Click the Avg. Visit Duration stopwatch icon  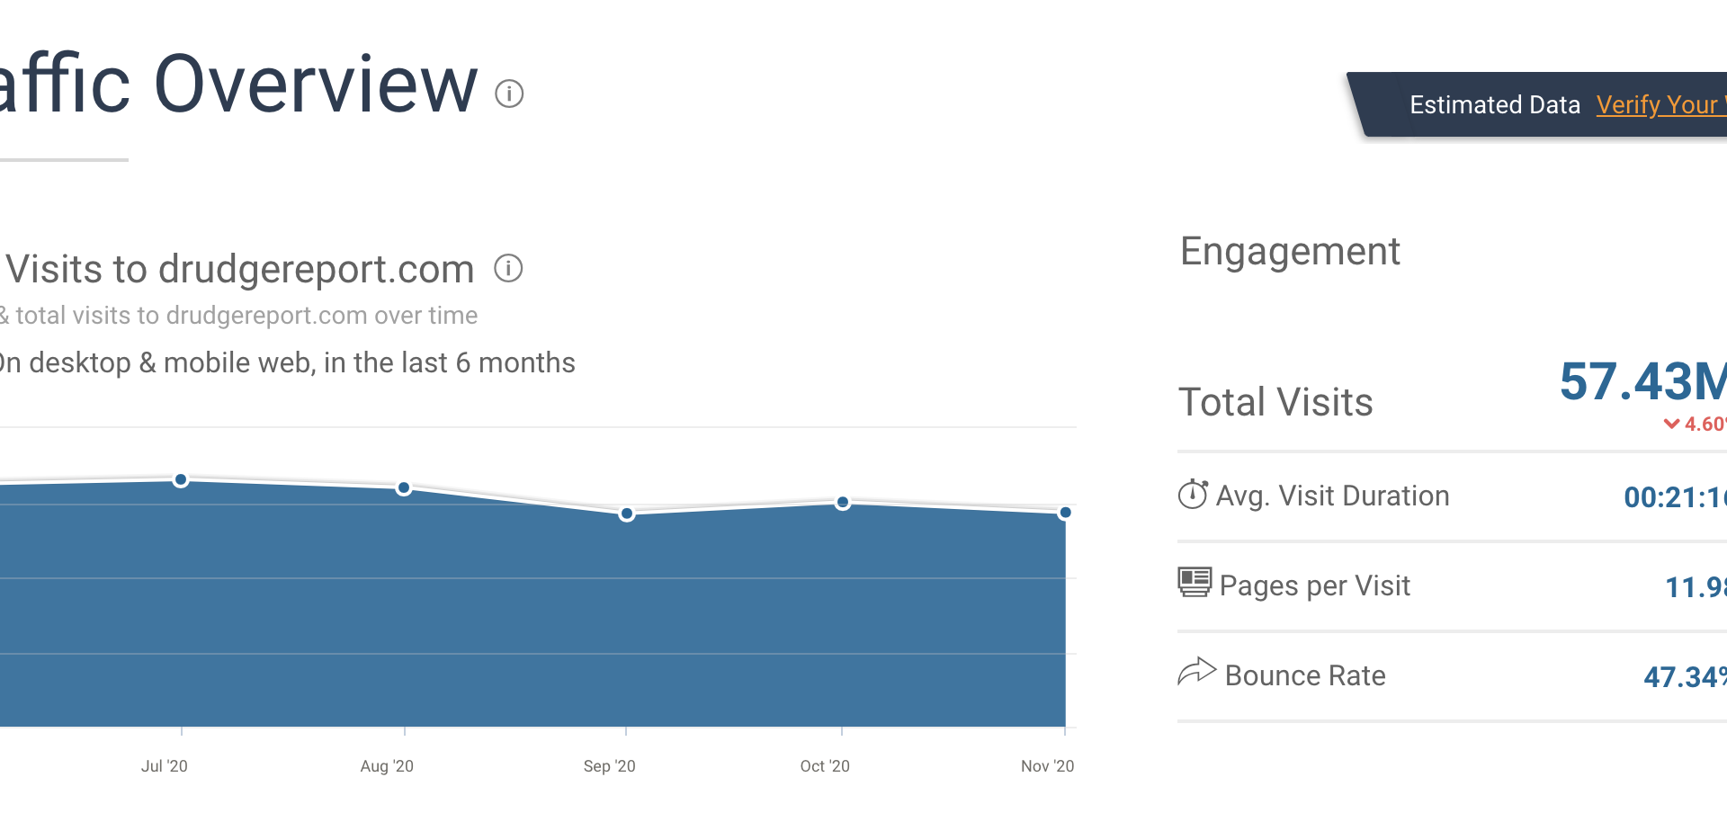click(1193, 495)
